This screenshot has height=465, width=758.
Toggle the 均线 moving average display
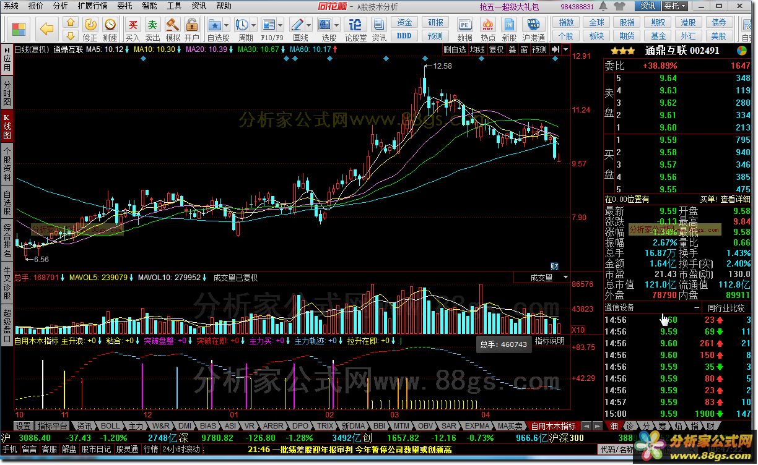[x=477, y=49]
